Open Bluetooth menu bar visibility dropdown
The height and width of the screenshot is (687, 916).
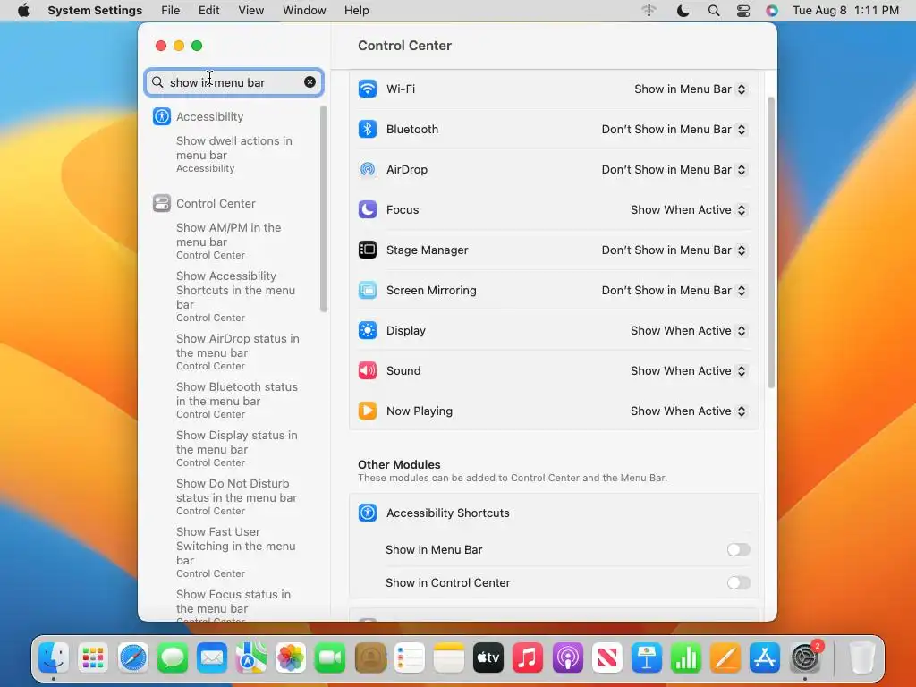tap(674, 129)
